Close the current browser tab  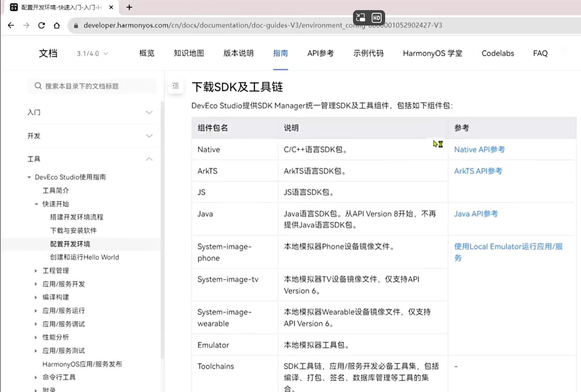click(x=111, y=7)
